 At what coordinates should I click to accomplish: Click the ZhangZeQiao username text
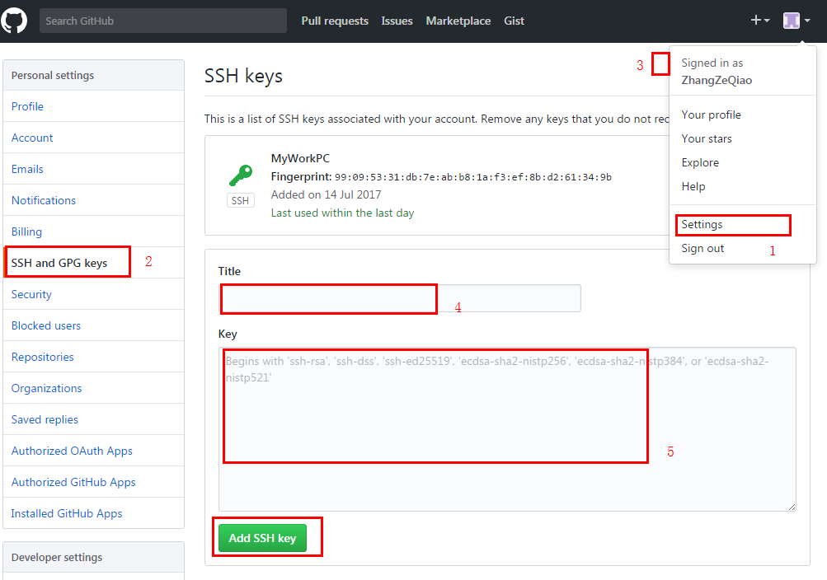click(717, 80)
